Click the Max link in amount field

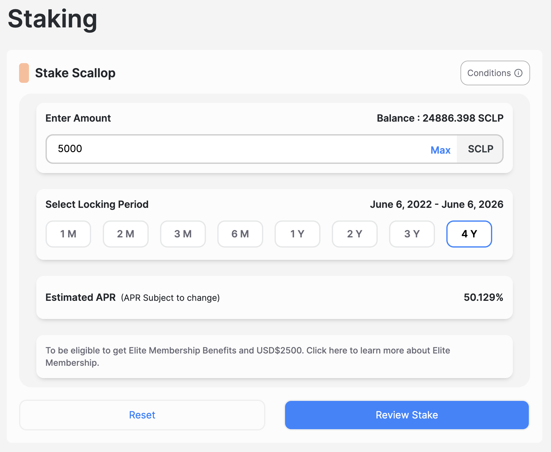pos(440,150)
